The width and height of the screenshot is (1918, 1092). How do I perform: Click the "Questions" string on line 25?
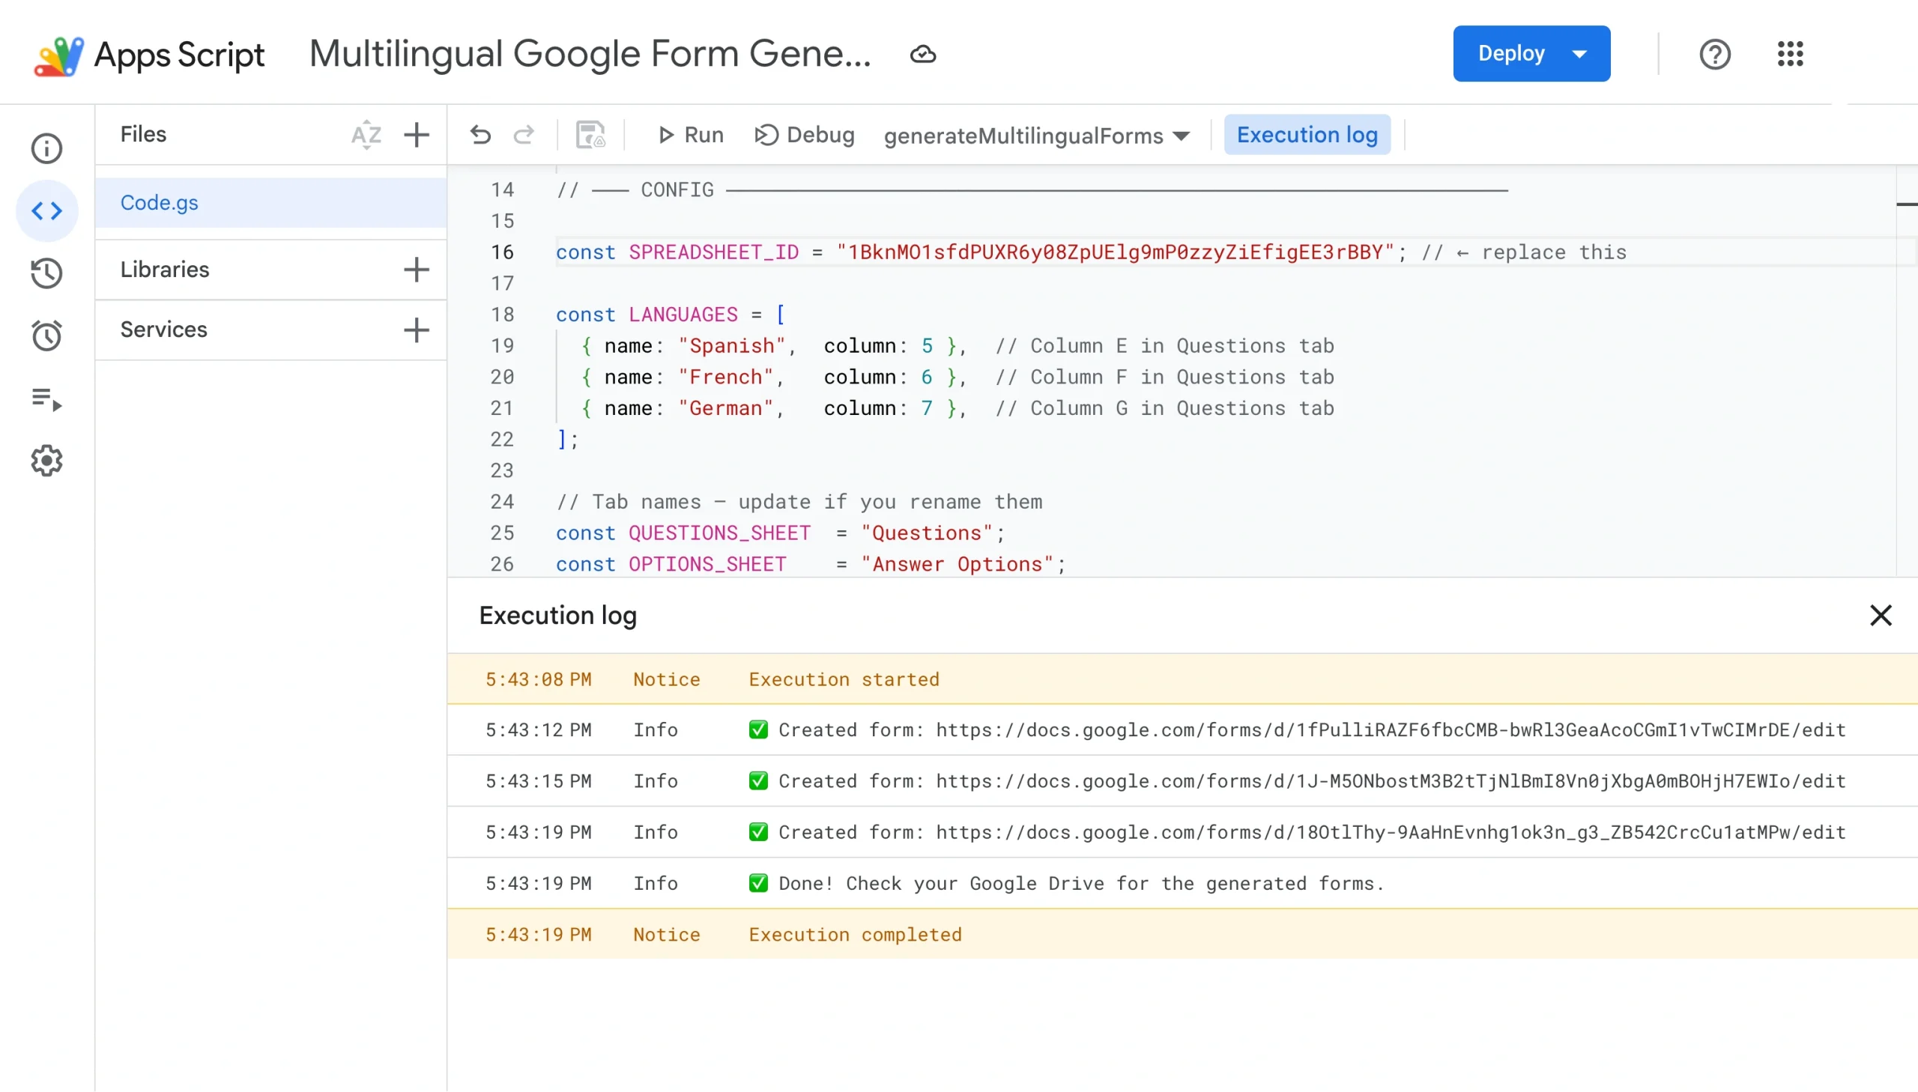point(927,533)
